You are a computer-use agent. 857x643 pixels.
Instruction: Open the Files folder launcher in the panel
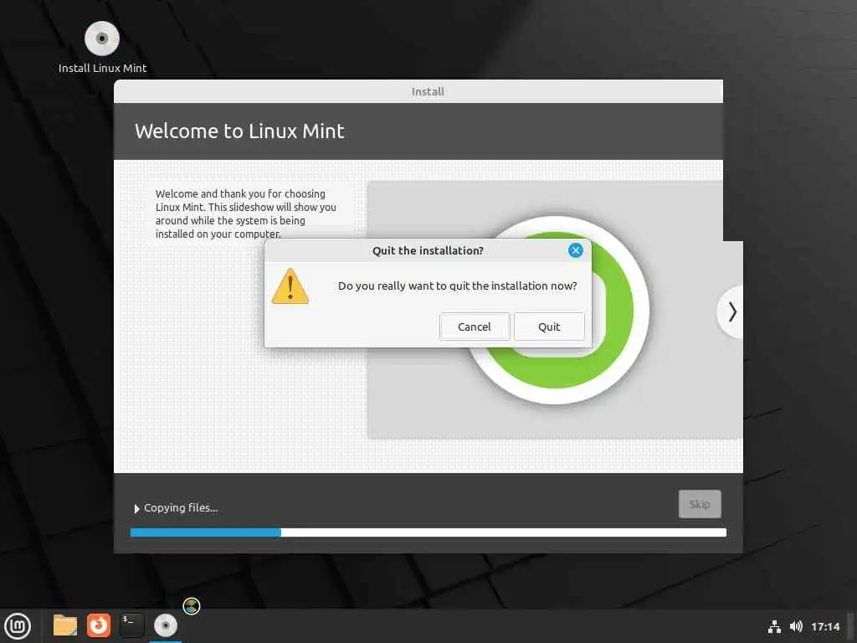point(65,625)
